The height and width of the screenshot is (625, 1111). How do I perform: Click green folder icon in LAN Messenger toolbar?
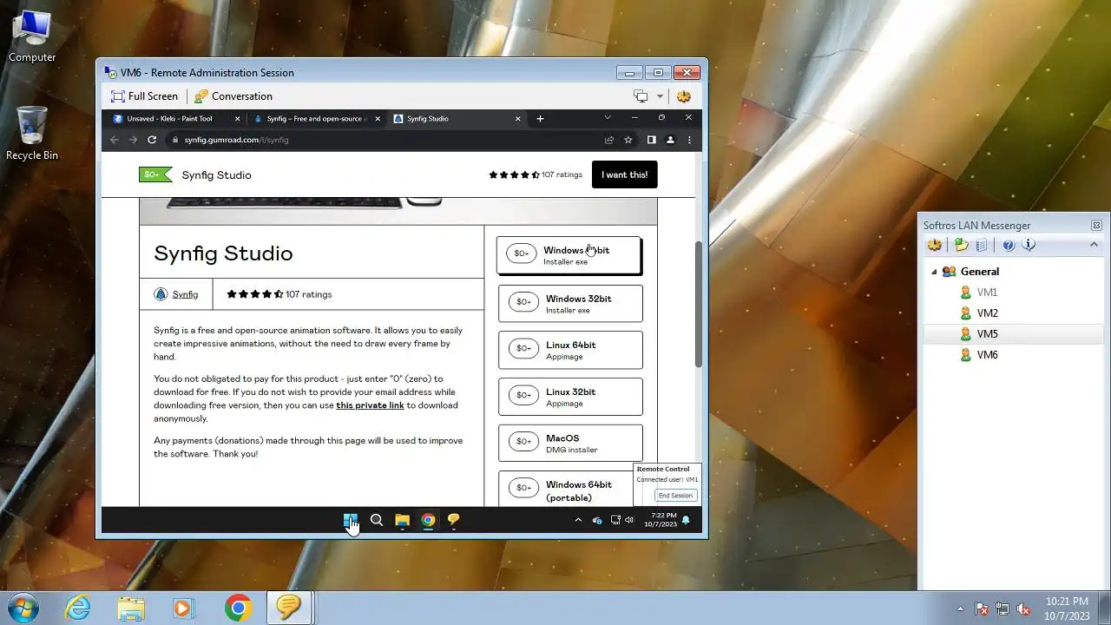point(961,246)
